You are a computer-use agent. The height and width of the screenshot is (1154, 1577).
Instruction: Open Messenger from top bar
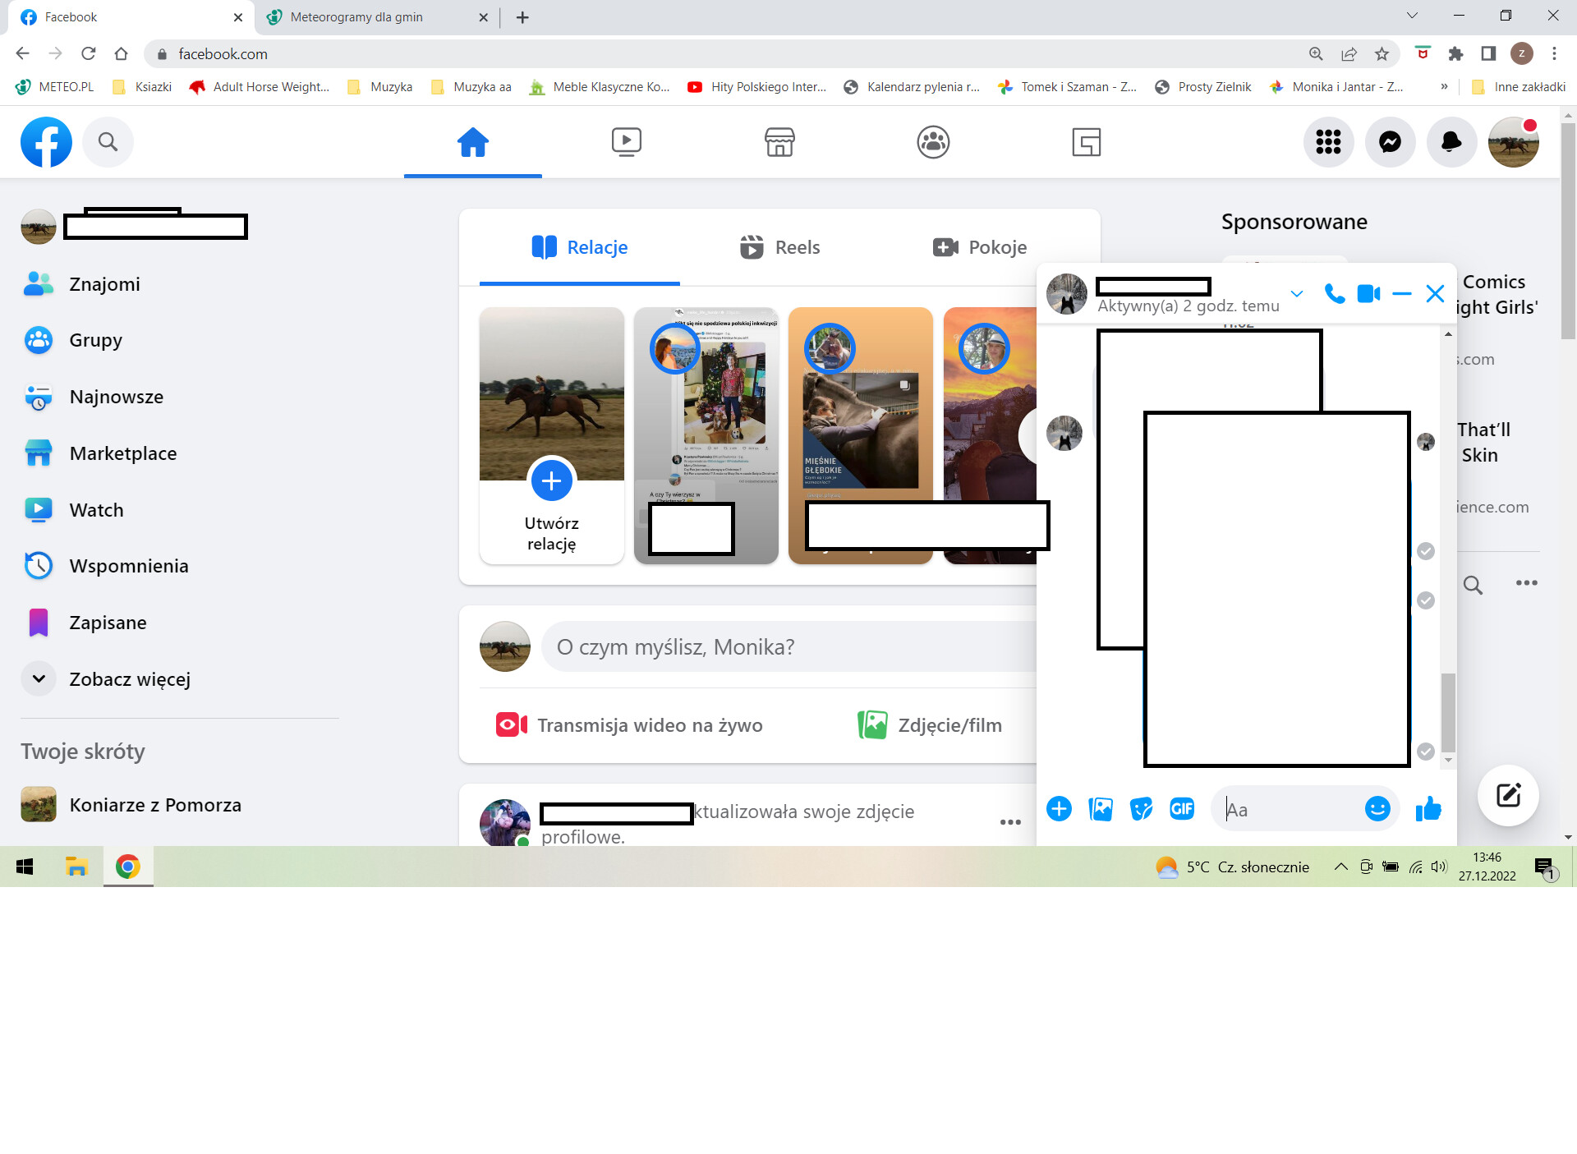point(1390,142)
